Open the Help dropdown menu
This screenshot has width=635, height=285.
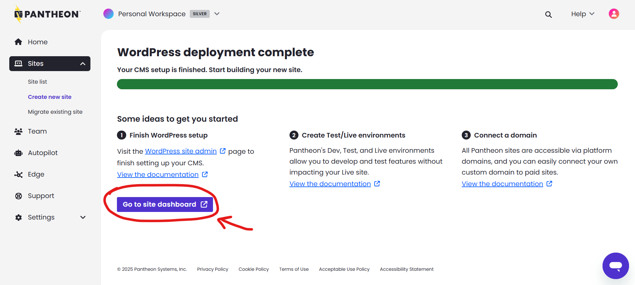pos(582,14)
